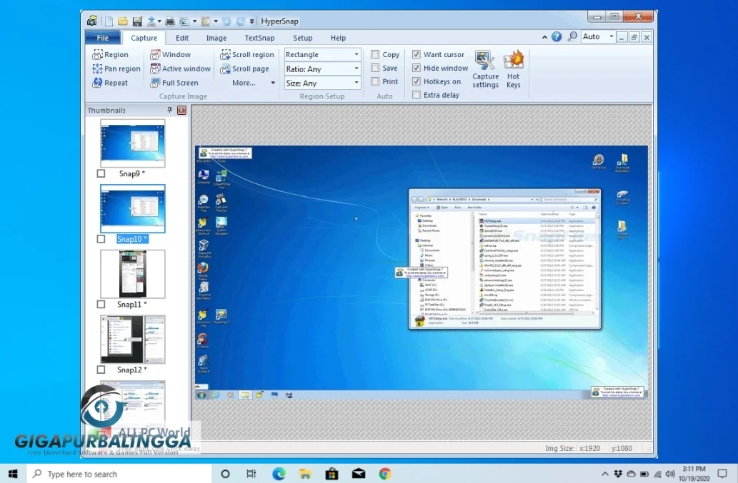Open the Image menu
The image size is (738, 483).
click(216, 38)
